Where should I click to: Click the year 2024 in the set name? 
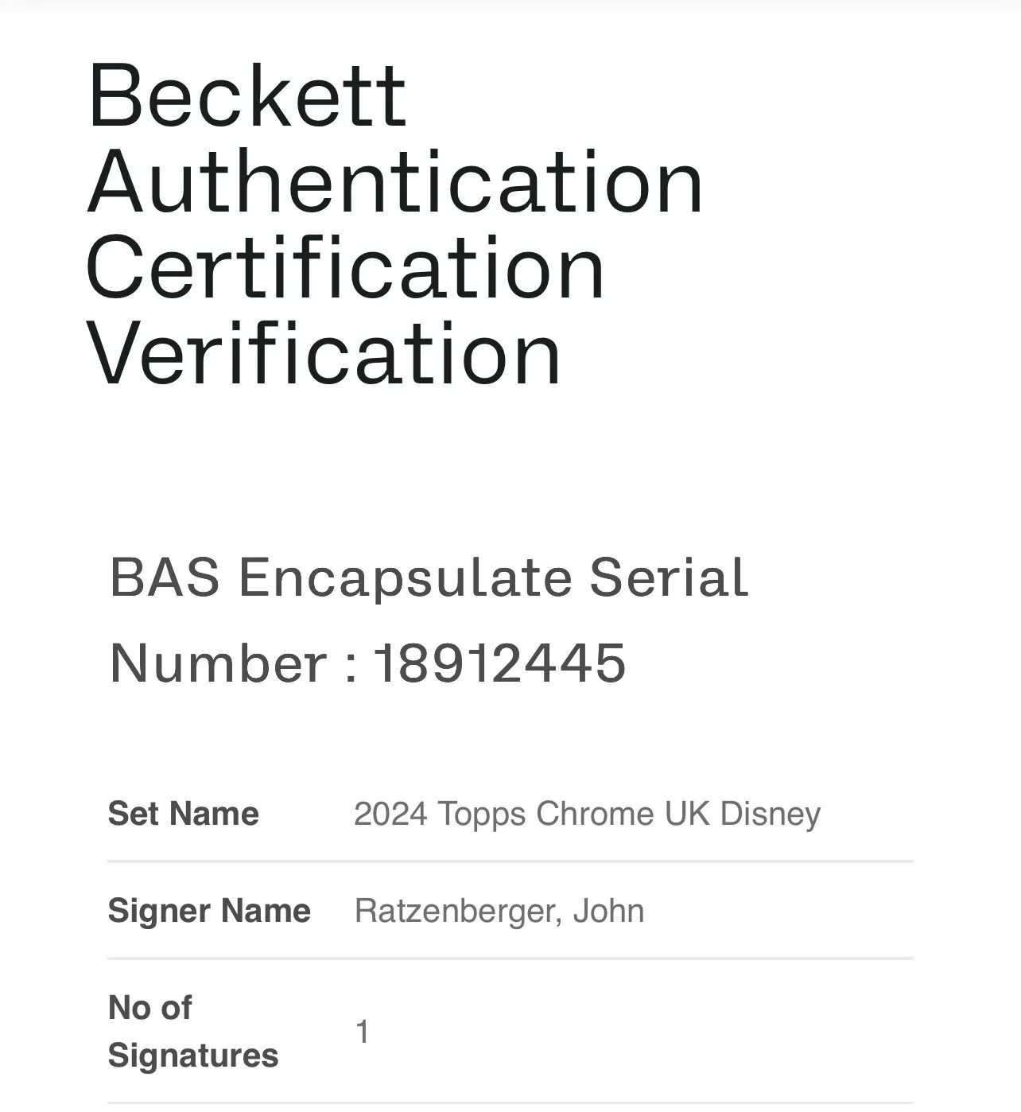pyautogui.click(x=391, y=814)
